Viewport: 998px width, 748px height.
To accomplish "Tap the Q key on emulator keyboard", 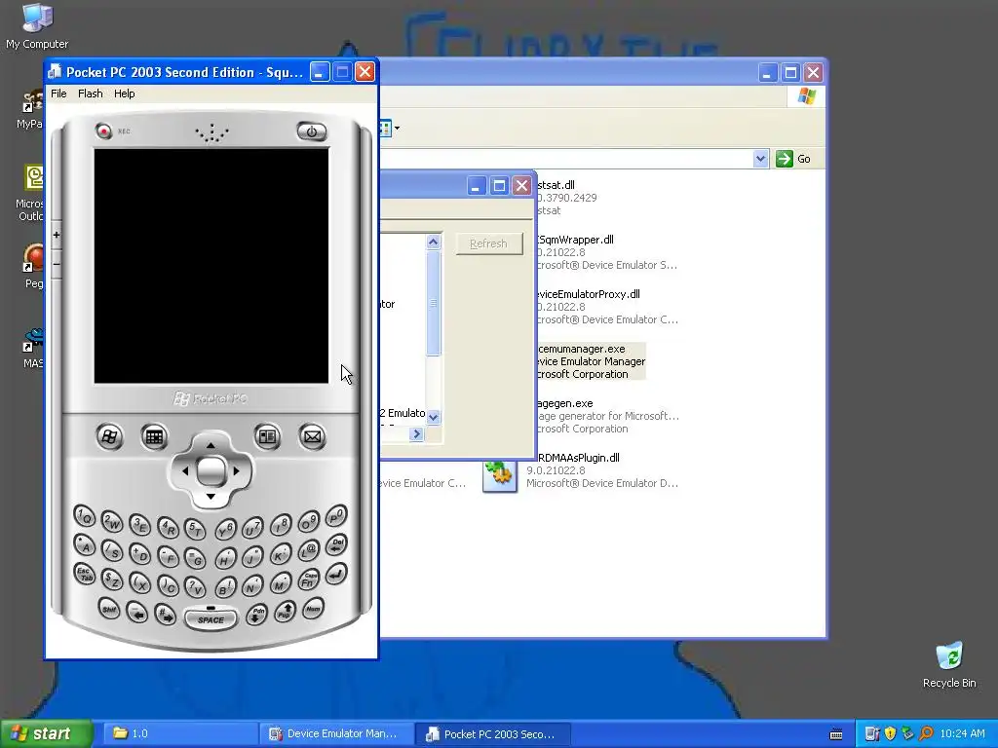I will pyautogui.click(x=85, y=516).
